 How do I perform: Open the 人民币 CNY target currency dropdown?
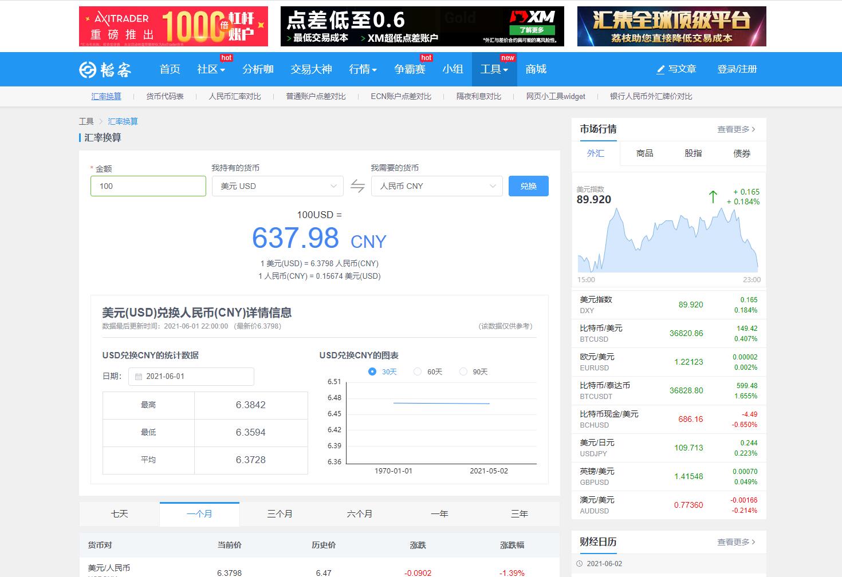point(437,186)
